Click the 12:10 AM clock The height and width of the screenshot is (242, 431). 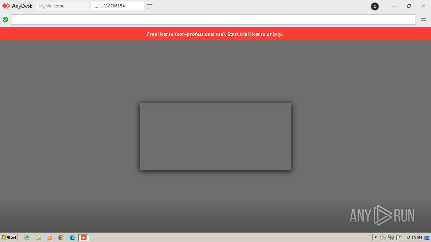pos(414,238)
